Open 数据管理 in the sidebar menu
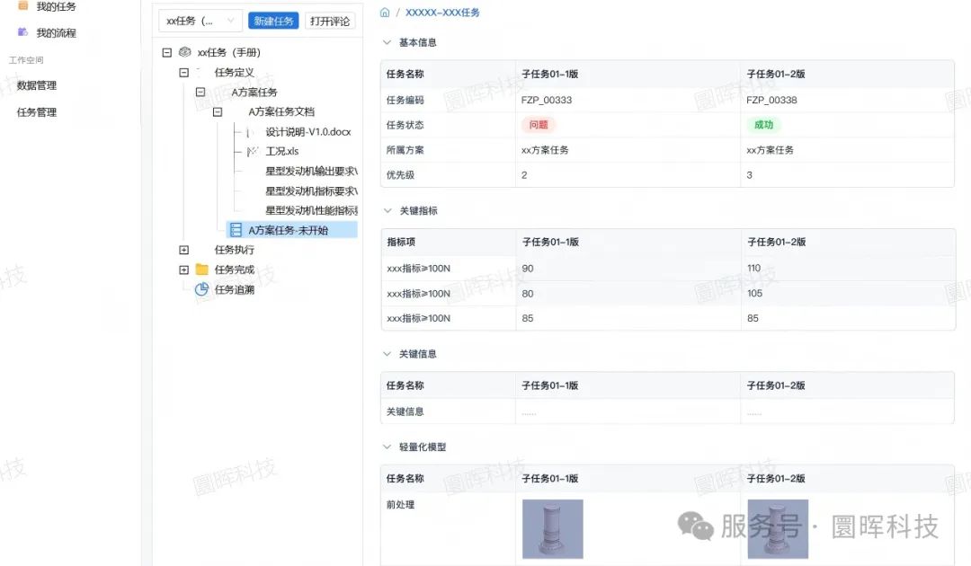 coord(37,85)
